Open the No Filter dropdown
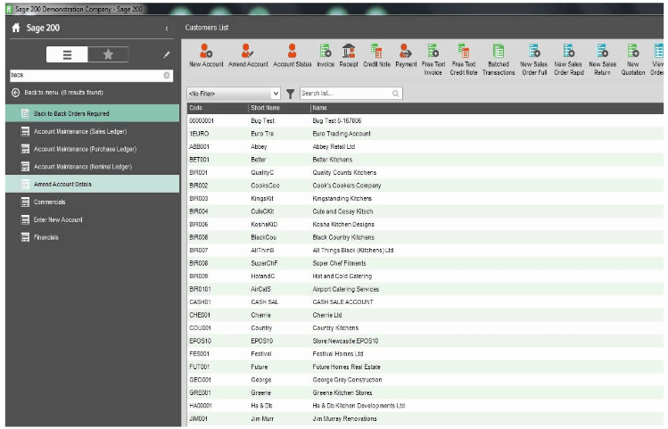The height and width of the screenshot is (429, 668). 234,94
